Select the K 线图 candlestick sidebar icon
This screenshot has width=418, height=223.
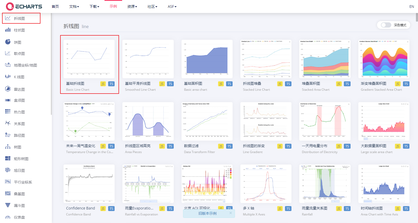(x=8, y=77)
